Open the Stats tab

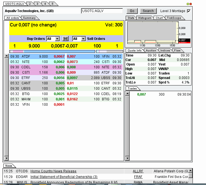point(131,18)
